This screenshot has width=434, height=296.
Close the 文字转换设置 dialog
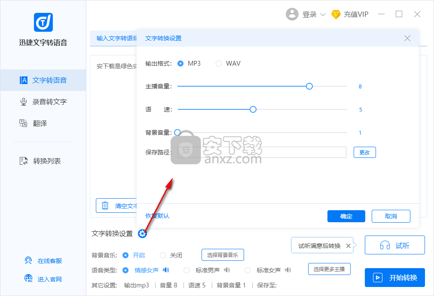(407, 38)
